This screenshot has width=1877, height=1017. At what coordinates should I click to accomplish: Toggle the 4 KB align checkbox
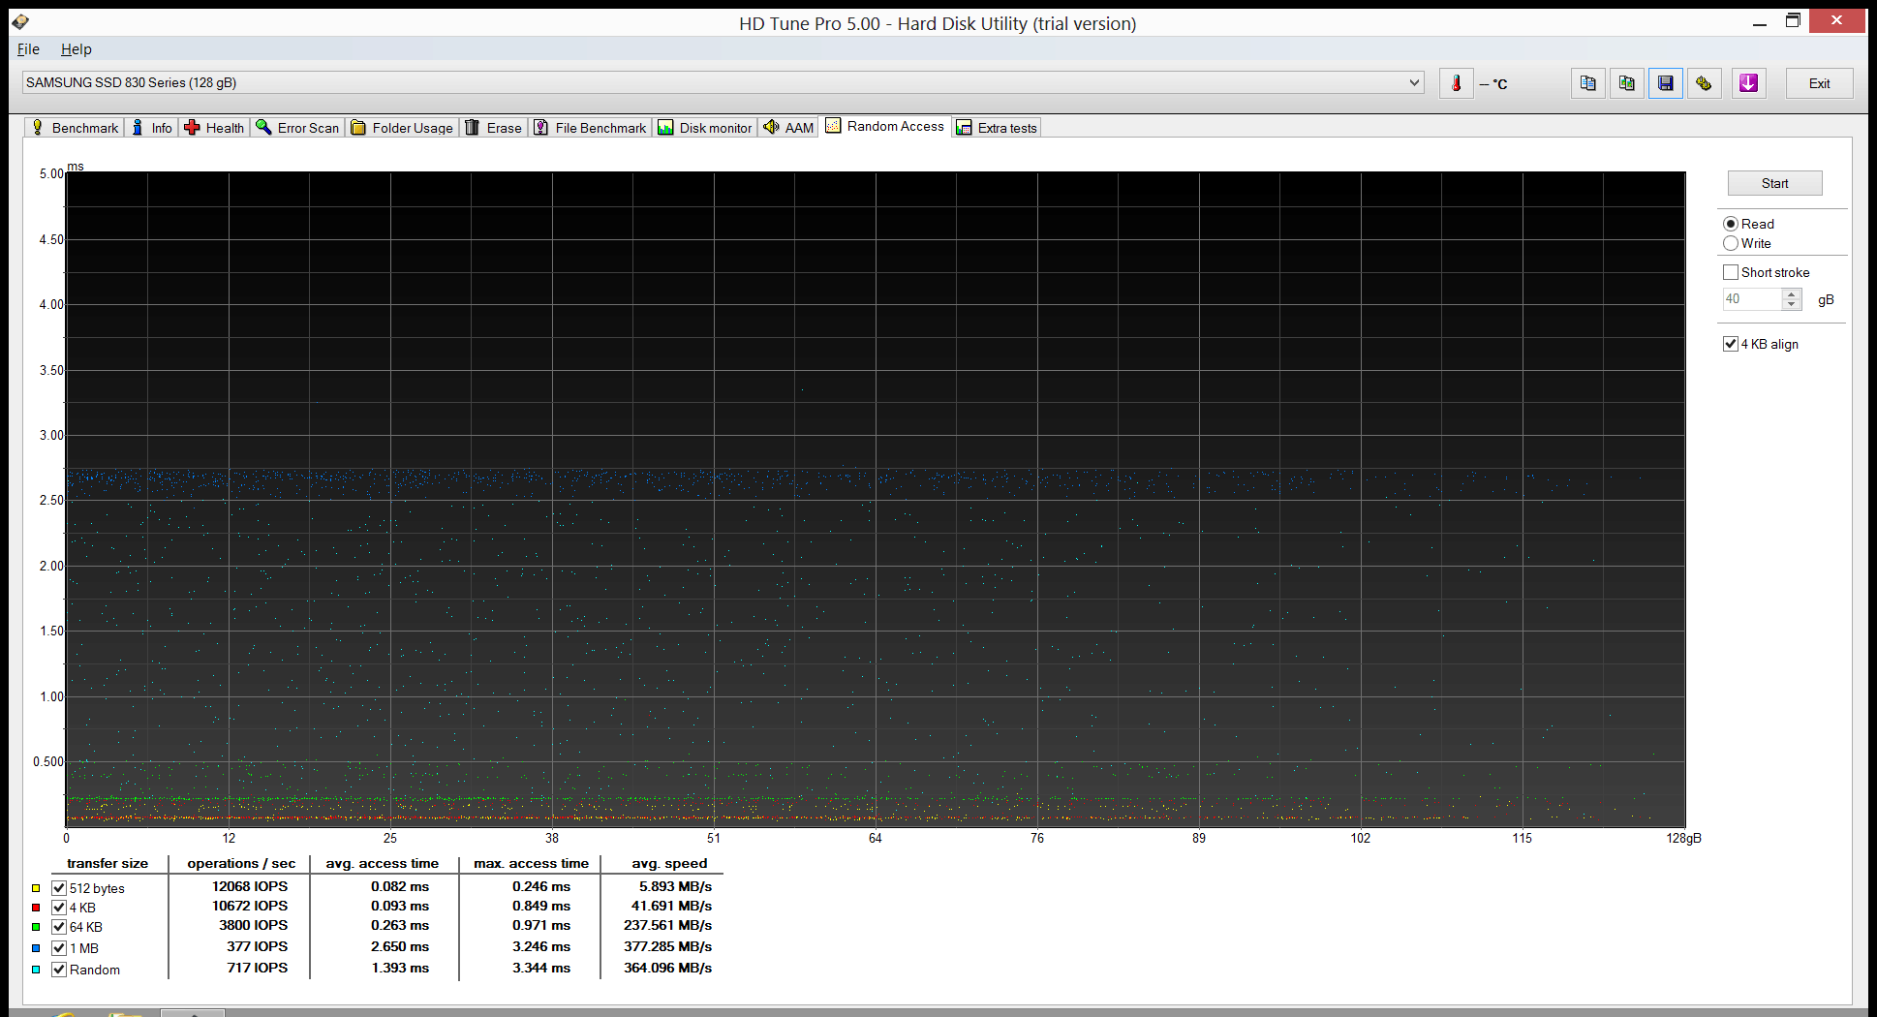pos(1731,344)
